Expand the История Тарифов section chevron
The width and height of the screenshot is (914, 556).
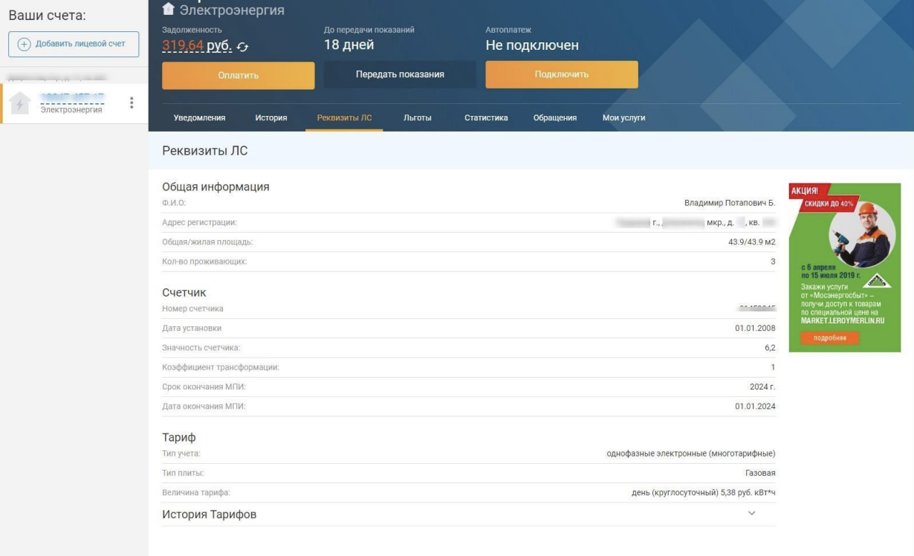point(751,514)
